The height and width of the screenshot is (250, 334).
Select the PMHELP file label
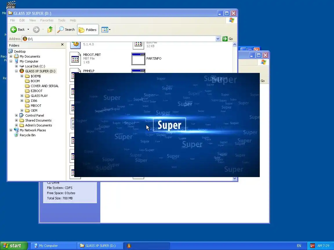pos(89,71)
